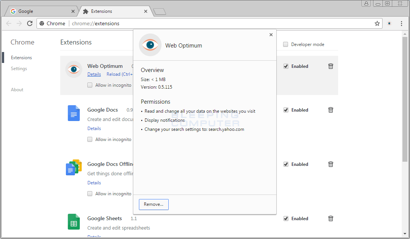Click the Google Sheets extension name
The width and height of the screenshot is (410, 239).
(105, 218)
